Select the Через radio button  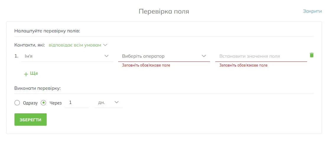(x=43, y=103)
